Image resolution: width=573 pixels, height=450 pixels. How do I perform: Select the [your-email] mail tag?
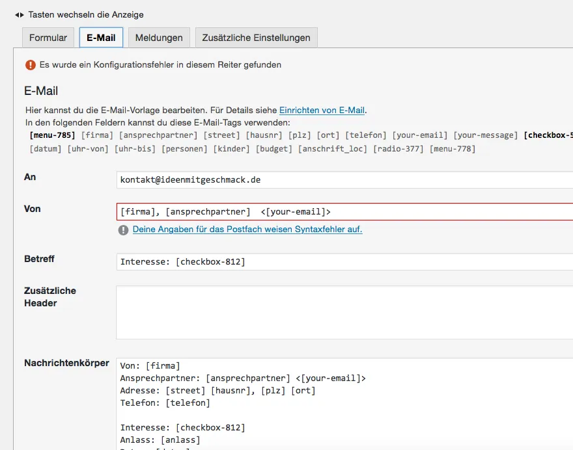(x=419, y=135)
